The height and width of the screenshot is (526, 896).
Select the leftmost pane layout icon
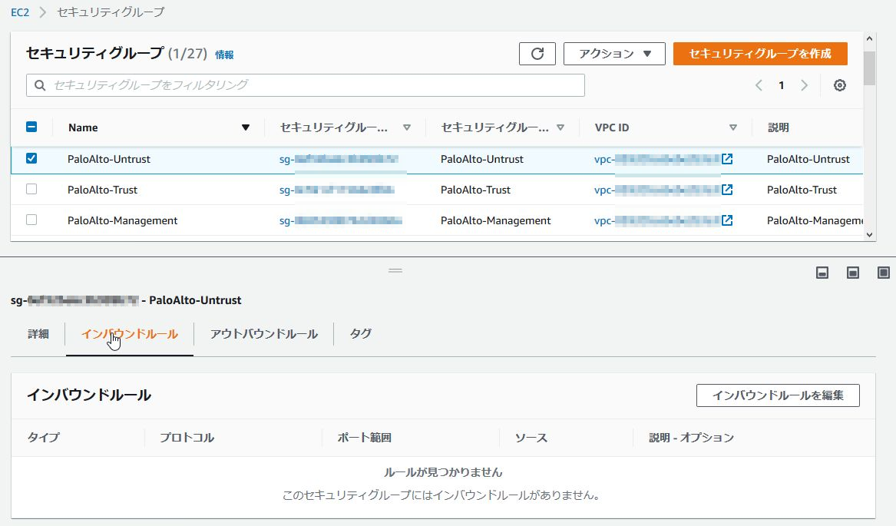pyautogui.click(x=822, y=272)
